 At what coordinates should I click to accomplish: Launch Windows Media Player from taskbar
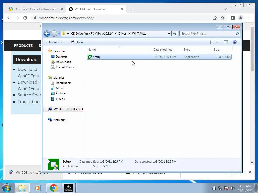[38, 188]
